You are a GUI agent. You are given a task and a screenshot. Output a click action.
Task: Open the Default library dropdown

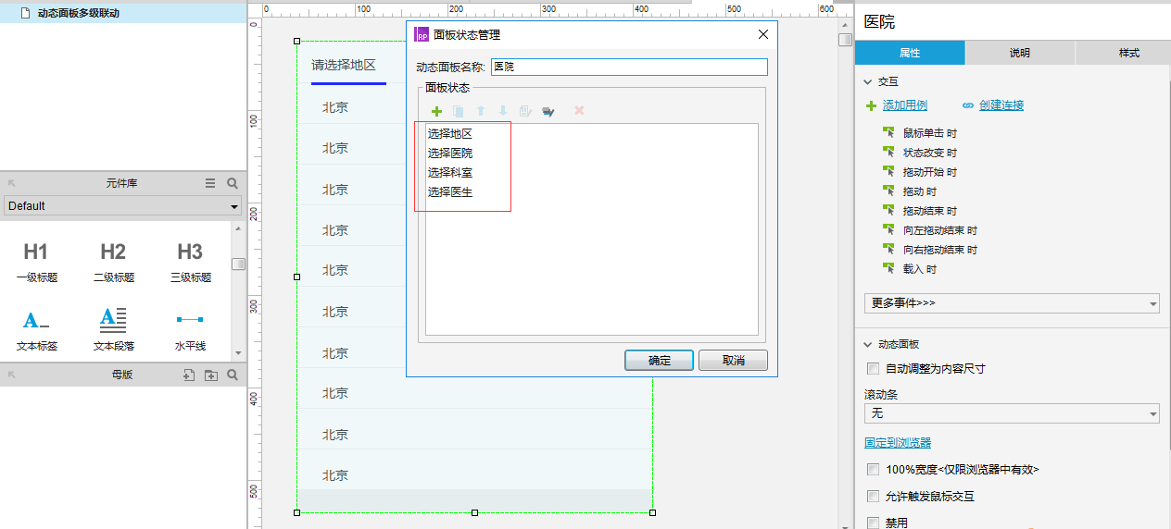(122, 206)
